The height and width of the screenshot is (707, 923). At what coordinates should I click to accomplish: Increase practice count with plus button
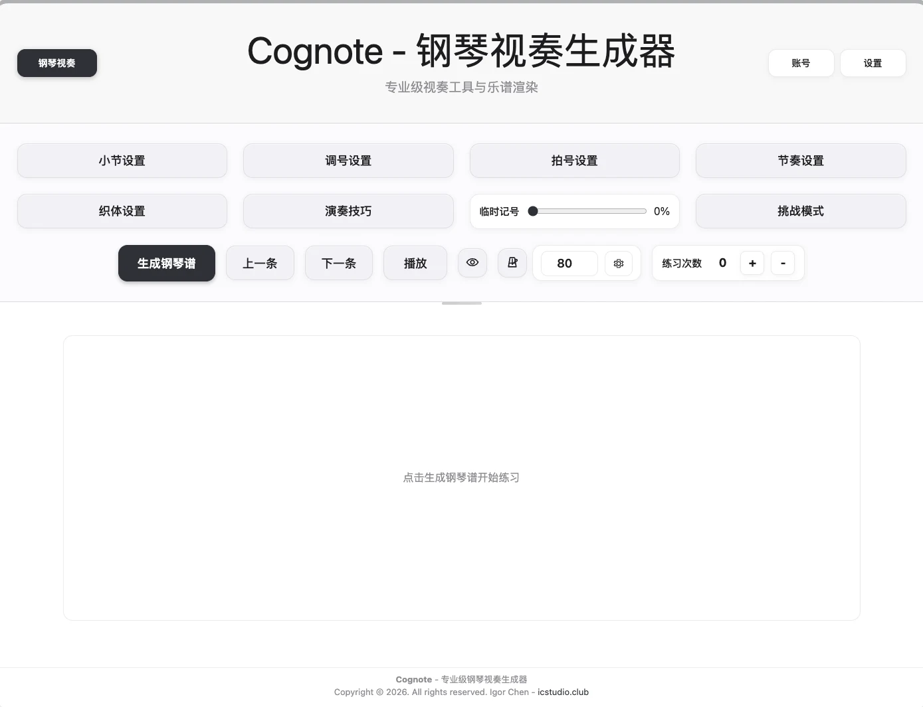point(752,264)
